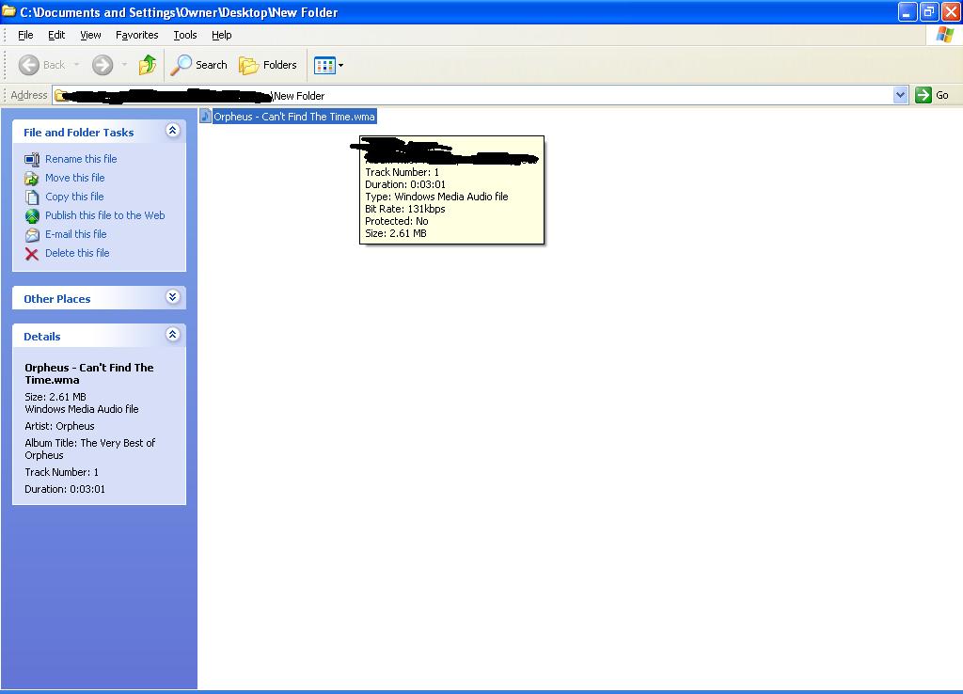Screen dimensions: 963x694
Task: Open the Back button history dropdown arrow
Action: [76, 65]
